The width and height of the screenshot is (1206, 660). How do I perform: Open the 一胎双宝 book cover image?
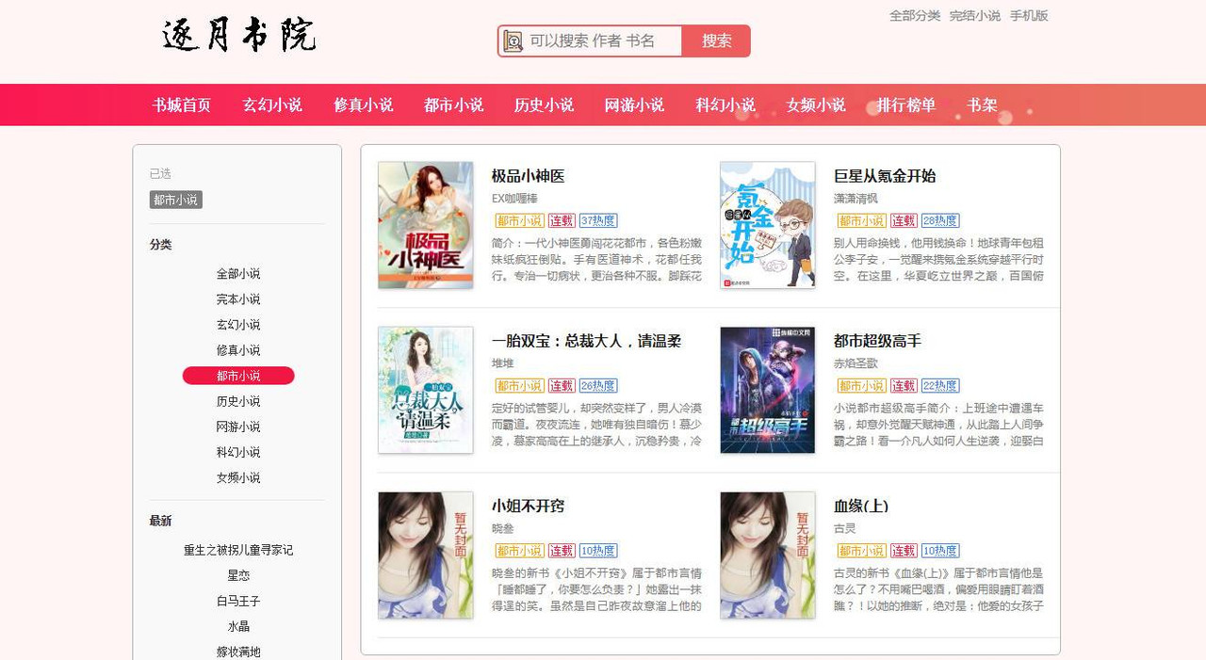point(426,390)
